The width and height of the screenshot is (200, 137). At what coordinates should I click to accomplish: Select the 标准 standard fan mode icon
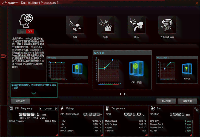(x=106, y=25)
